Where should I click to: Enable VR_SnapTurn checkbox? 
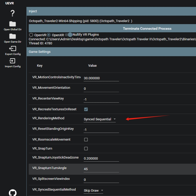(86, 149)
